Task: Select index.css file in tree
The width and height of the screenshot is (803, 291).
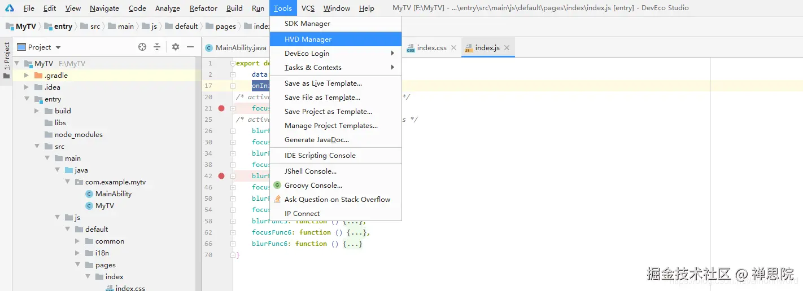Action: [x=125, y=288]
